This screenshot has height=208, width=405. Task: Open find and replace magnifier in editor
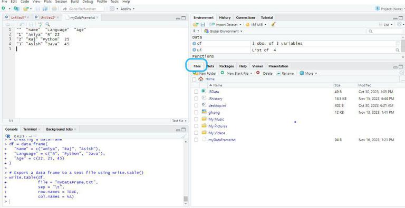coord(47,24)
